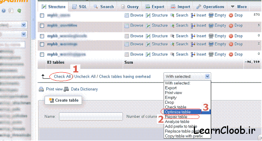Screen dimensions: 262x141
Task: Open the With selected dropdown arrow
Action: coord(207,76)
